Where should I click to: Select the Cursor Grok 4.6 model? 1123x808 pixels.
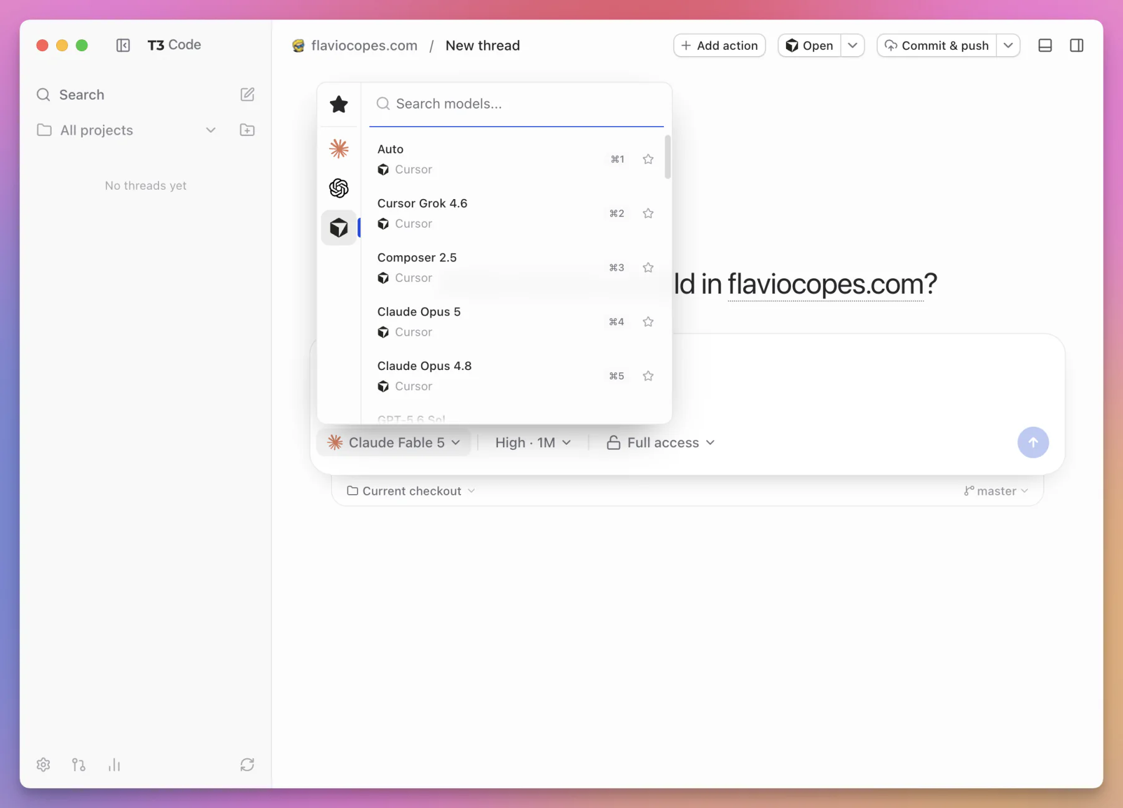[x=515, y=213]
